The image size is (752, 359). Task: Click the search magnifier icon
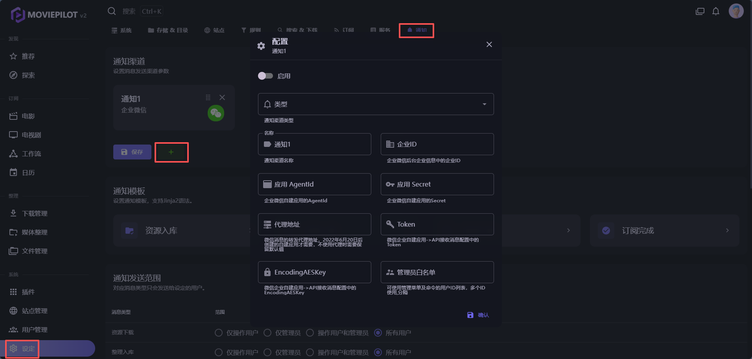(112, 11)
